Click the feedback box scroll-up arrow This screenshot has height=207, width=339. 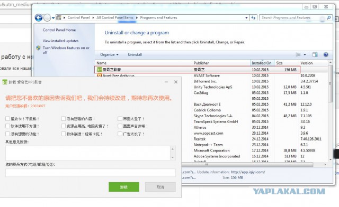point(173,149)
